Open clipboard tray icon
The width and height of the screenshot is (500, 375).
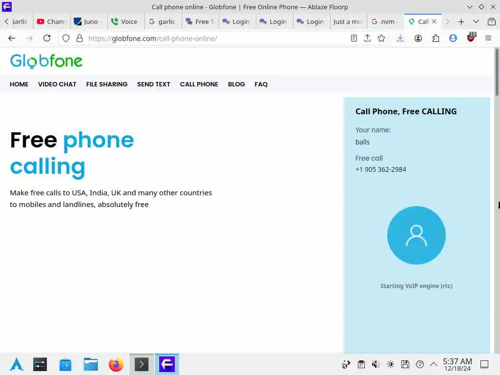click(x=361, y=364)
